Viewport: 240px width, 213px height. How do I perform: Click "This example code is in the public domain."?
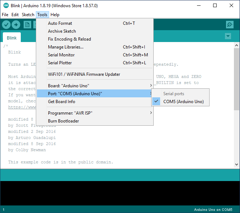click(61, 162)
